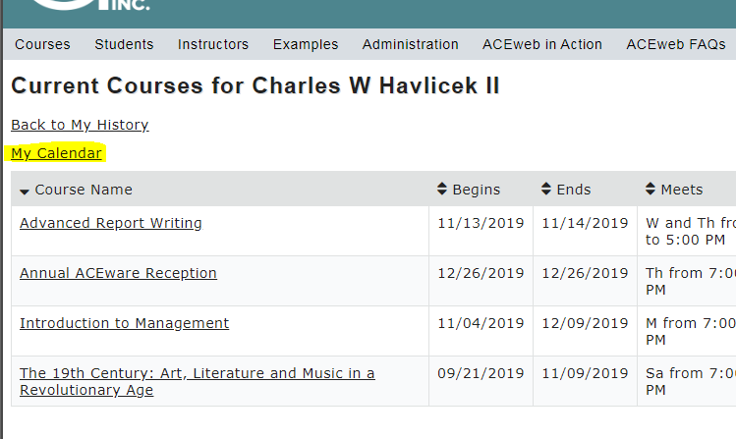
Task: Click the Ends column header text
Action: pyautogui.click(x=574, y=190)
